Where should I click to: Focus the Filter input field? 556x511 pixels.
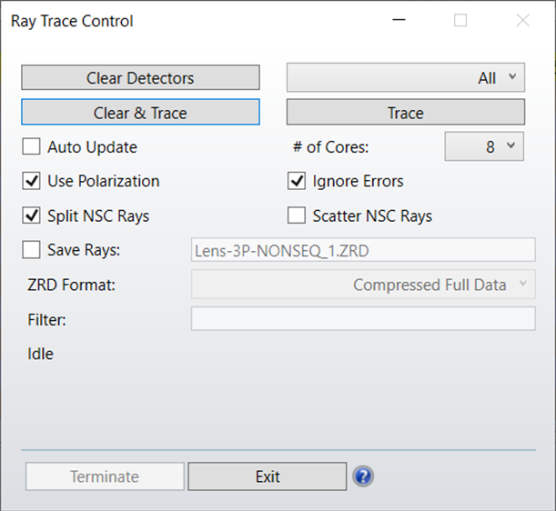pos(363,318)
